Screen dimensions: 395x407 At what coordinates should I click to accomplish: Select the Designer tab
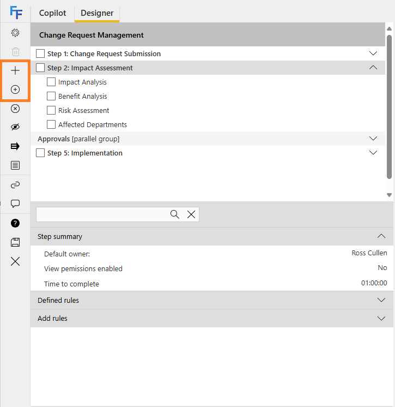(97, 13)
